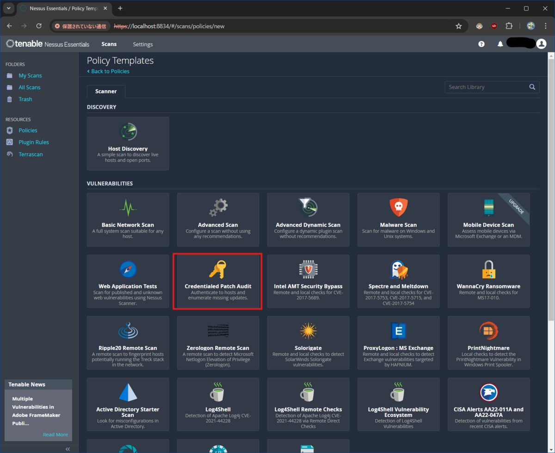Open the Settings menu in the header
This screenshot has width=555, height=453.
(x=143, y=44)
